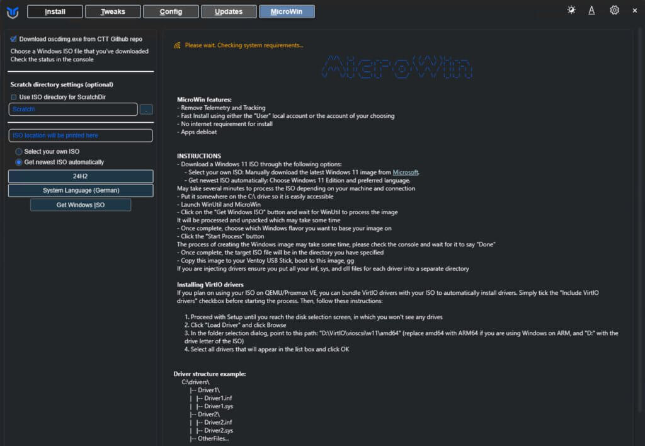Image resolution: width=645 pixels, height=446 pixels.
Task: Click the 'Click the "Start Process" button' instruction
Action: pos(220,237)
